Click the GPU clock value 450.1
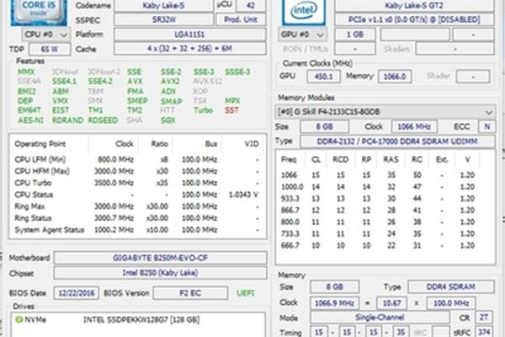Screen dimensions: 505x337 (324, 77)
